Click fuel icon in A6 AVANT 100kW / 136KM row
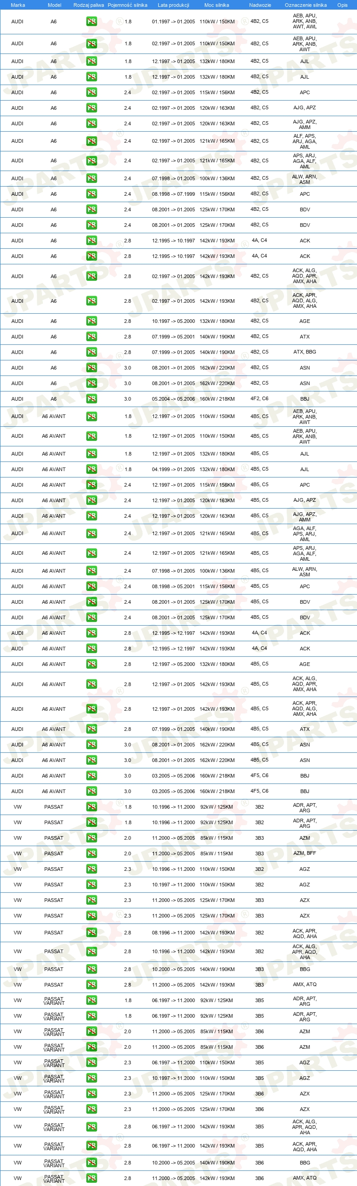 tap(91, 571)
